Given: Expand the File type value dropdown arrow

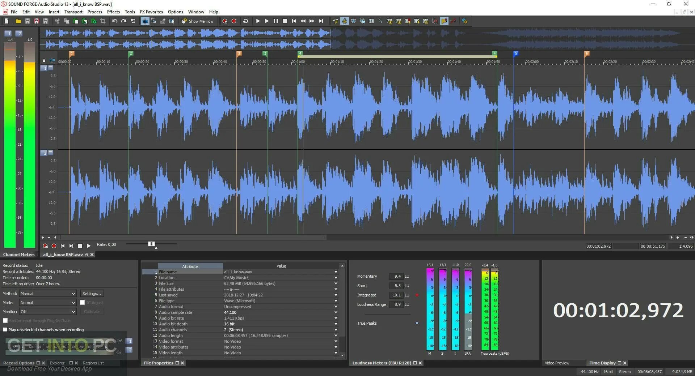Looking at the screenshot, I should pyautogui.click(x=336, y=301).
